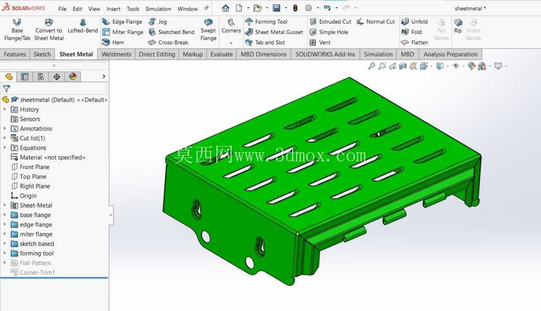
Task: Expand the History tree node
Action: [x=5, y=109]
